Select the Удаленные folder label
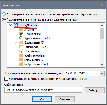The width and height of the screenshot is (107, 105). tap(33, 38)
